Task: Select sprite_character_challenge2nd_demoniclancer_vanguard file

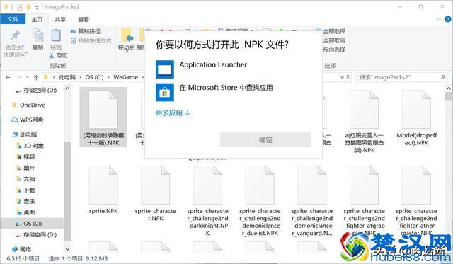Action: (312, 201)
